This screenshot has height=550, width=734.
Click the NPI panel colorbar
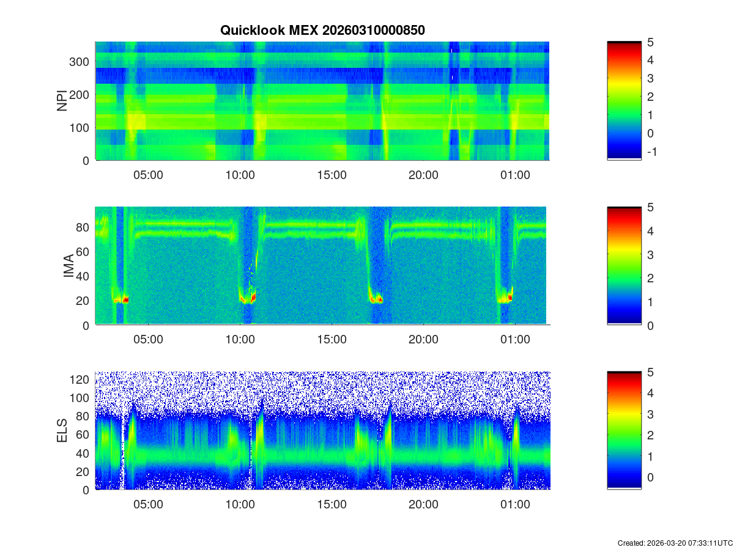pyautogui.click(x=624, y=101)
